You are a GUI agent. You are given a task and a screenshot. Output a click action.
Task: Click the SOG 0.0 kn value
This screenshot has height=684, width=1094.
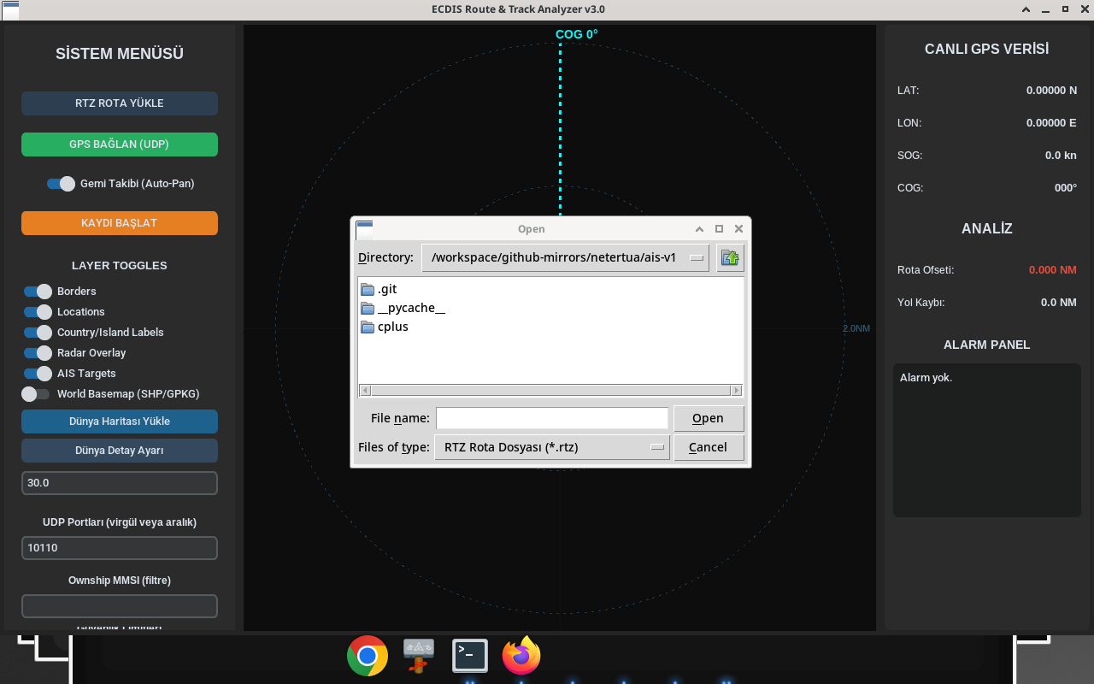(x=1061, y=155)
